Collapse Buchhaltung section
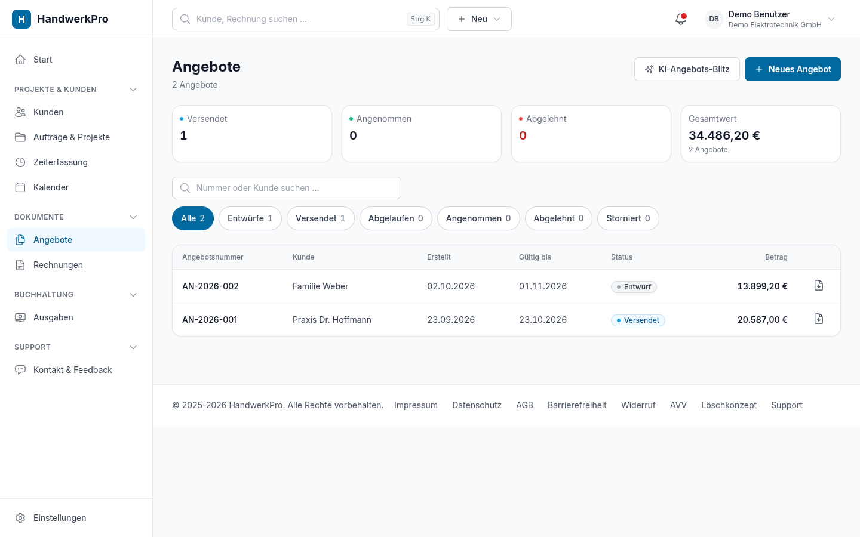The image size is (860, 537). [133, 295]
